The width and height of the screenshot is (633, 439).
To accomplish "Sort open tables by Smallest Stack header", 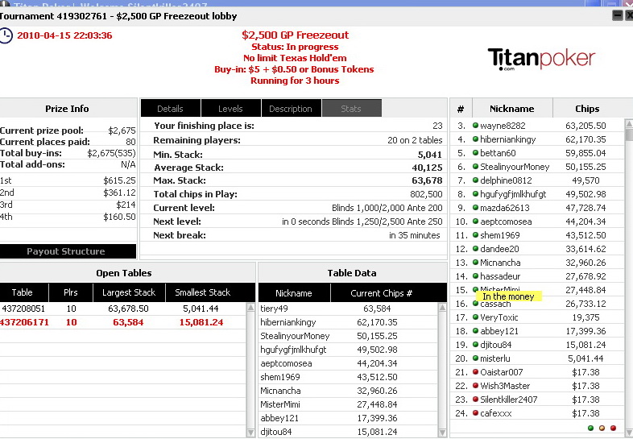I will point(203,292).
